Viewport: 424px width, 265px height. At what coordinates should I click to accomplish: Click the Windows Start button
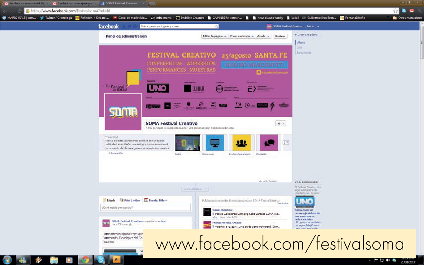(x=7, y=260)
